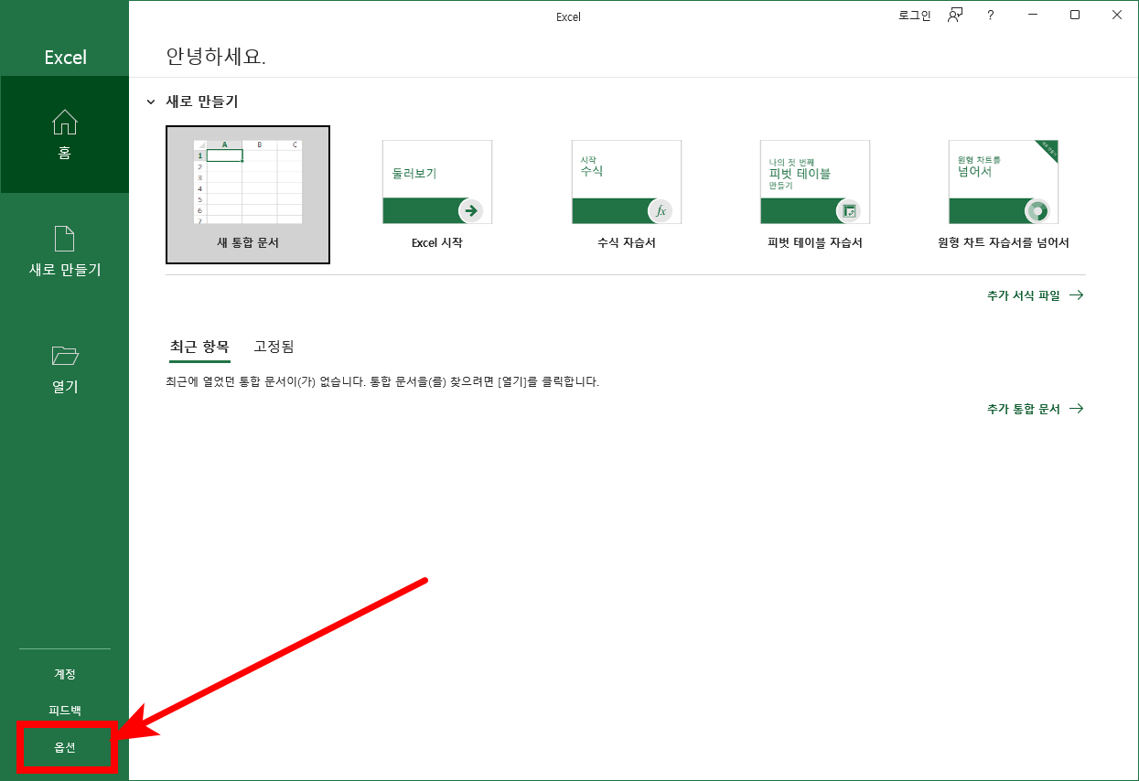
Task: Open 옵션 in the sidebar
Action: (x=64, y=747)
